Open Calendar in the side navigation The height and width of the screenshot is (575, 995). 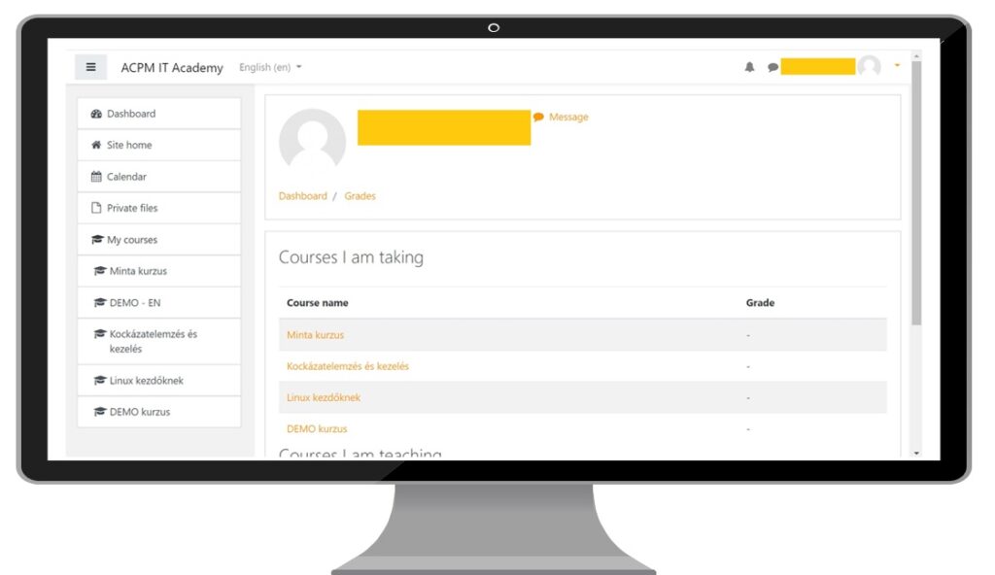126,177
